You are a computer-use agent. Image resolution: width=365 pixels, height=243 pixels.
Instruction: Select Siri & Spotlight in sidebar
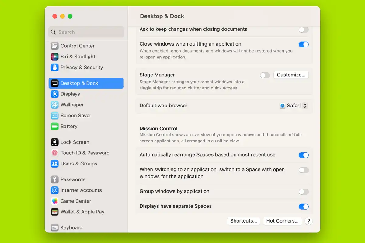(86, 57)
